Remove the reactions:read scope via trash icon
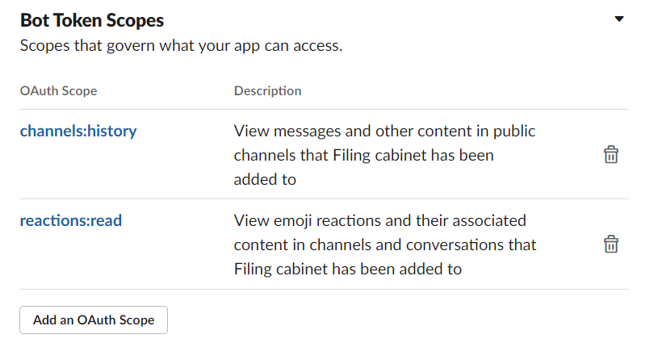This screenshot has height=343, width=658. 611,244
